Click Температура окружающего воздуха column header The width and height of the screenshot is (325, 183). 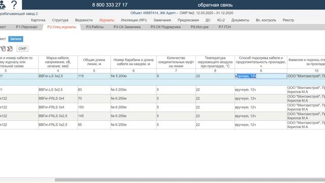pos(215,62)
